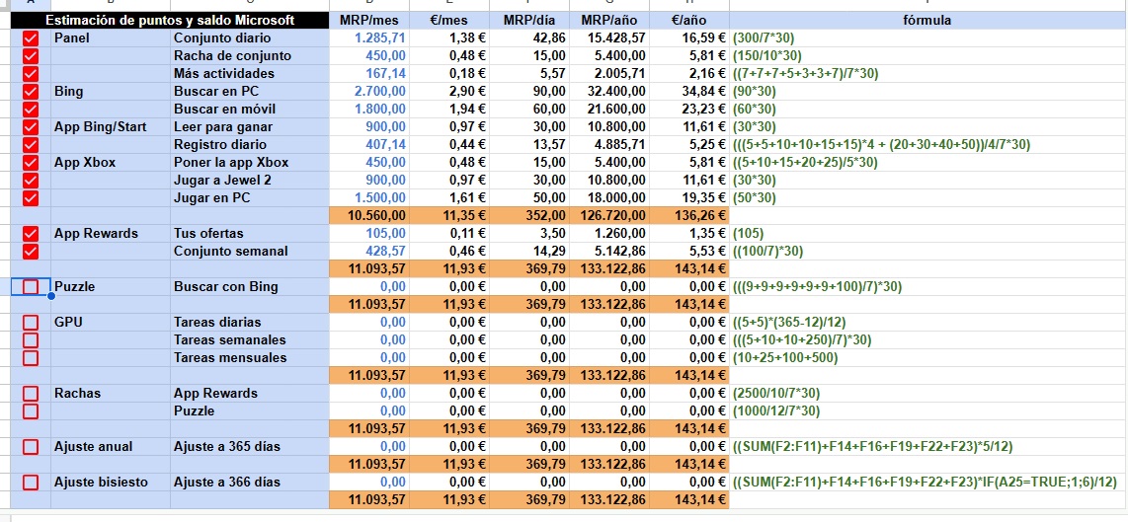This screenshot has height=522, width=1128.
Task: Click the formula ((5+10+15+20+25)/5*30)
Action: coord(804,163)
